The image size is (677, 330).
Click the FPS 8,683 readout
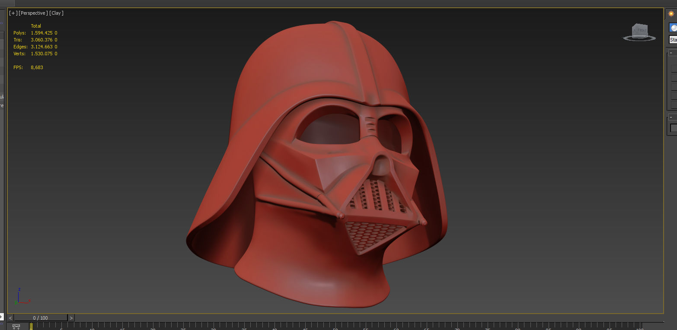click(29, 67)
